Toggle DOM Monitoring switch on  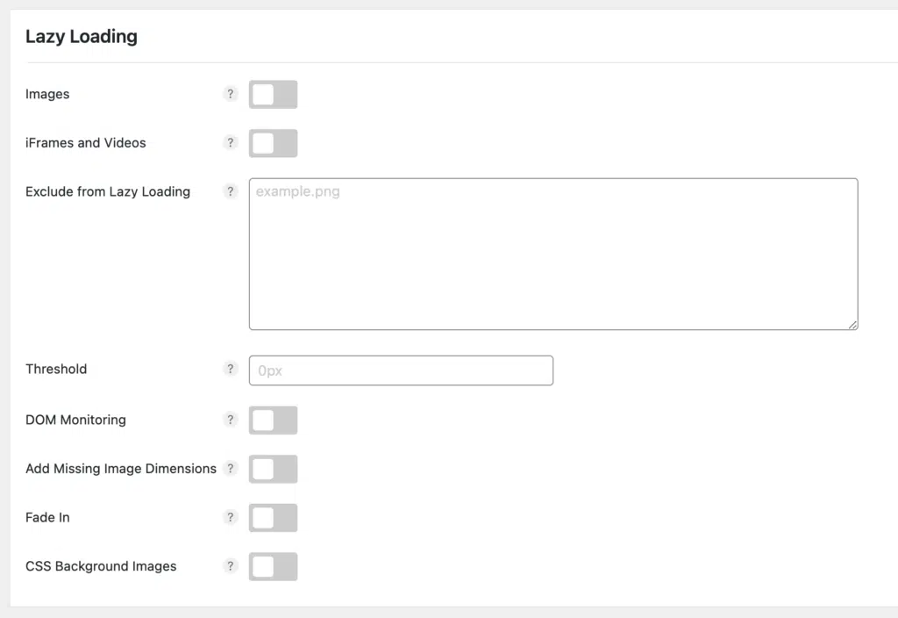(x=274, y=420)
